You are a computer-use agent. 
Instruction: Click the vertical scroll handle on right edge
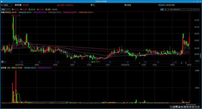200,56
